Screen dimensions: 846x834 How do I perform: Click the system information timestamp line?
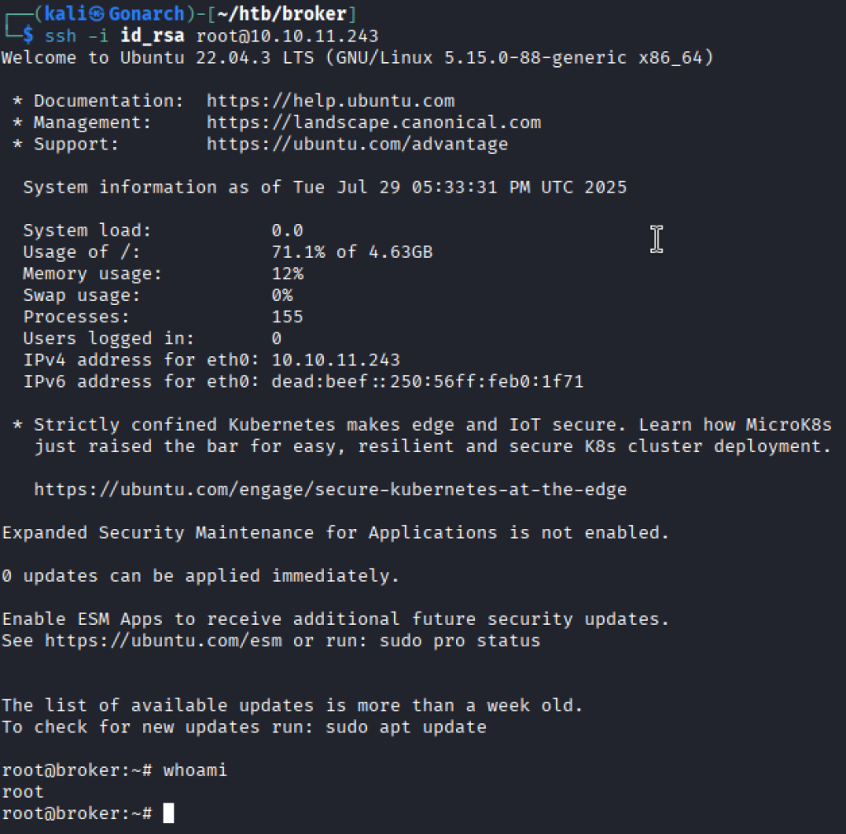point(325,188)
